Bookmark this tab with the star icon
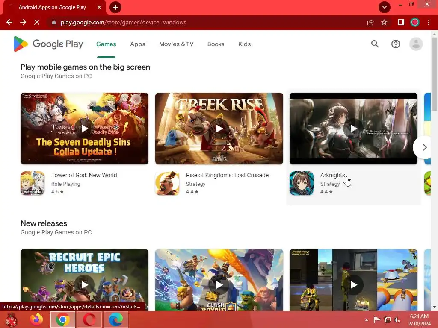This screenshot has width=438, height=328. pos(384,22)
